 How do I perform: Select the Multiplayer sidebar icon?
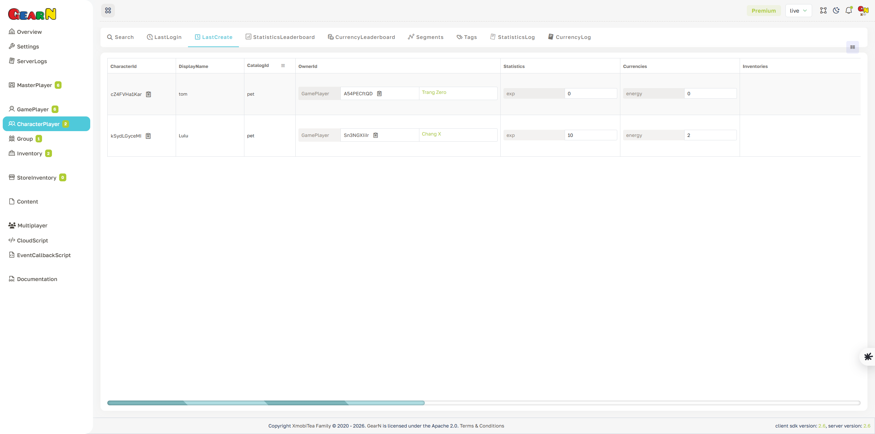click(11, 225)
